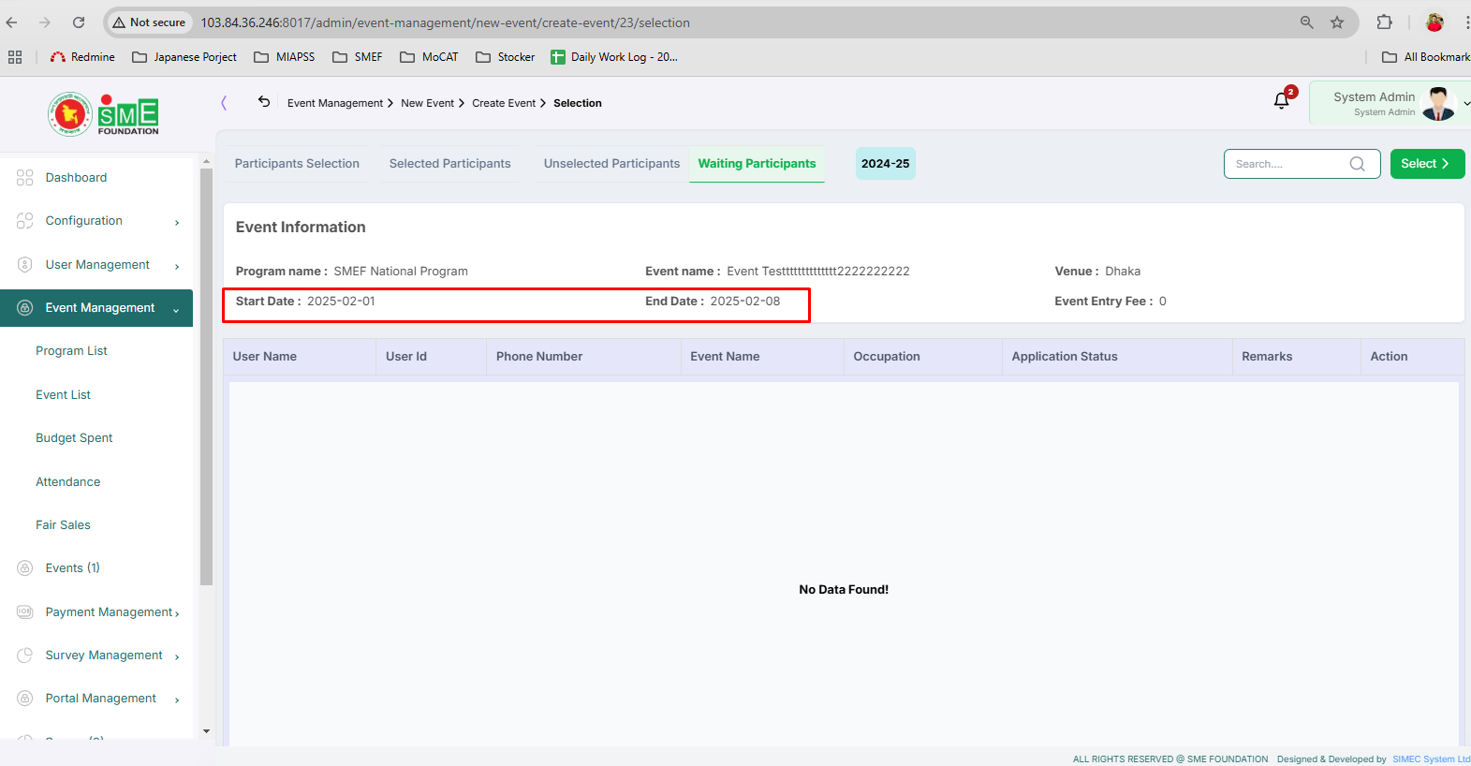Viewport: 1471px width, 766px height.
Task: Click the User Management sidebar icon
Action: tap(25, 265)
